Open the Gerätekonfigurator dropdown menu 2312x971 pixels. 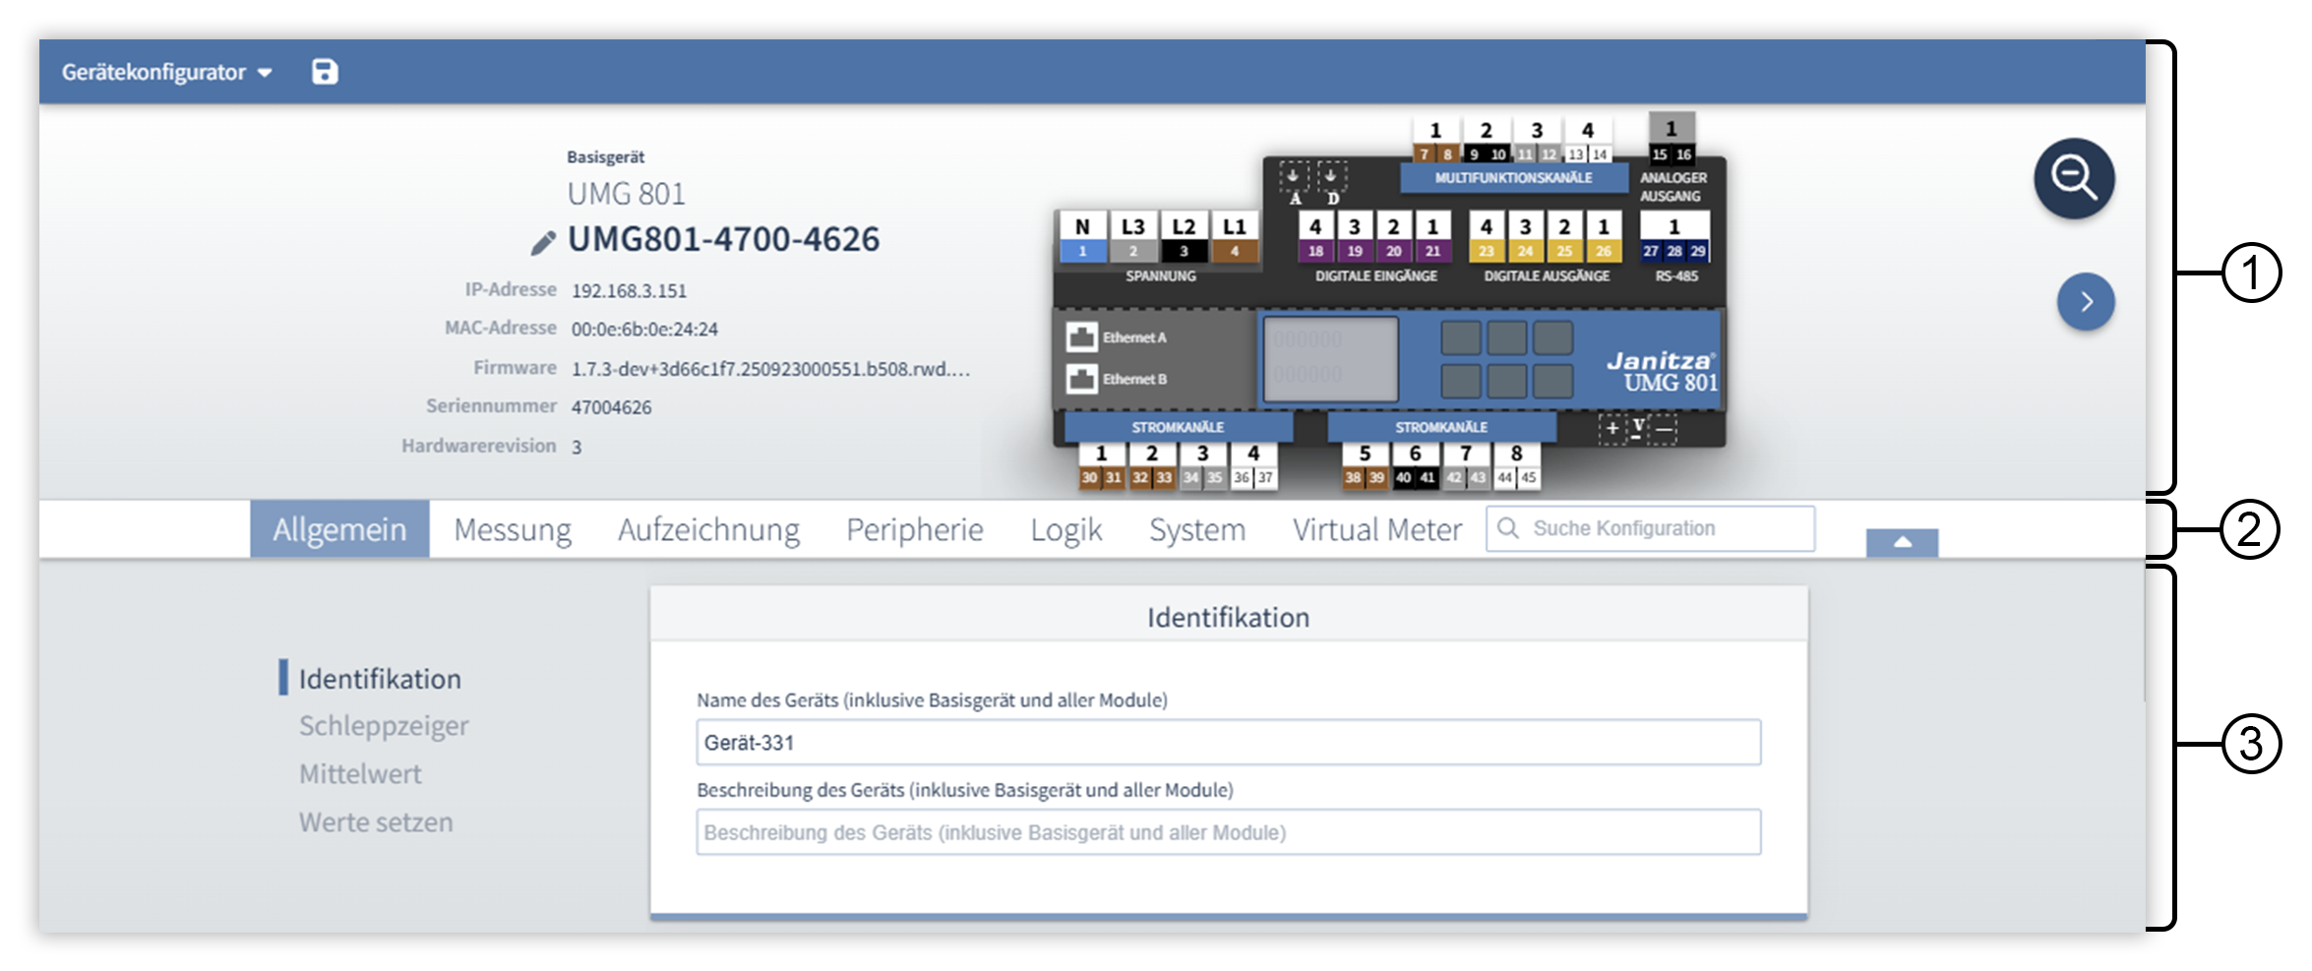point(166,72)
